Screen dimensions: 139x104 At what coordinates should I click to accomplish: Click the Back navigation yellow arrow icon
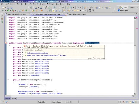[78, 11]
